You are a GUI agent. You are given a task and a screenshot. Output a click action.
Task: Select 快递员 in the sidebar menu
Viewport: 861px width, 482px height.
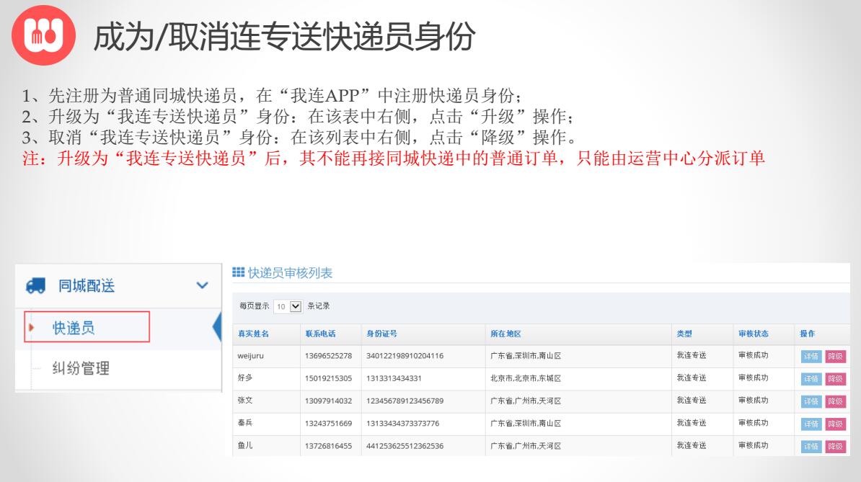click(87, 327)
